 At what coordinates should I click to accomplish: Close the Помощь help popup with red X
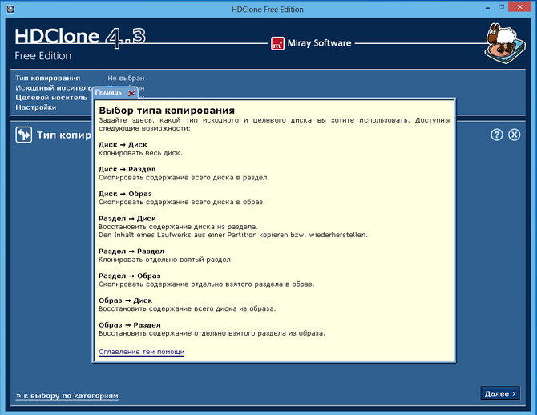pyautogui.click(x=131, y=93)
